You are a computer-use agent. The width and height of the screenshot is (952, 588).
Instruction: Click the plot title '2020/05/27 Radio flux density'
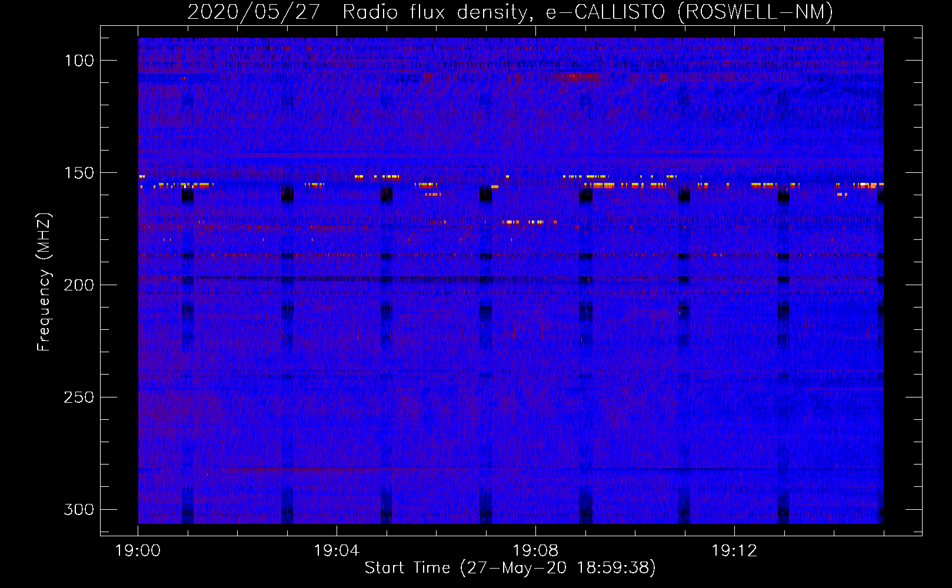point(510,12)
